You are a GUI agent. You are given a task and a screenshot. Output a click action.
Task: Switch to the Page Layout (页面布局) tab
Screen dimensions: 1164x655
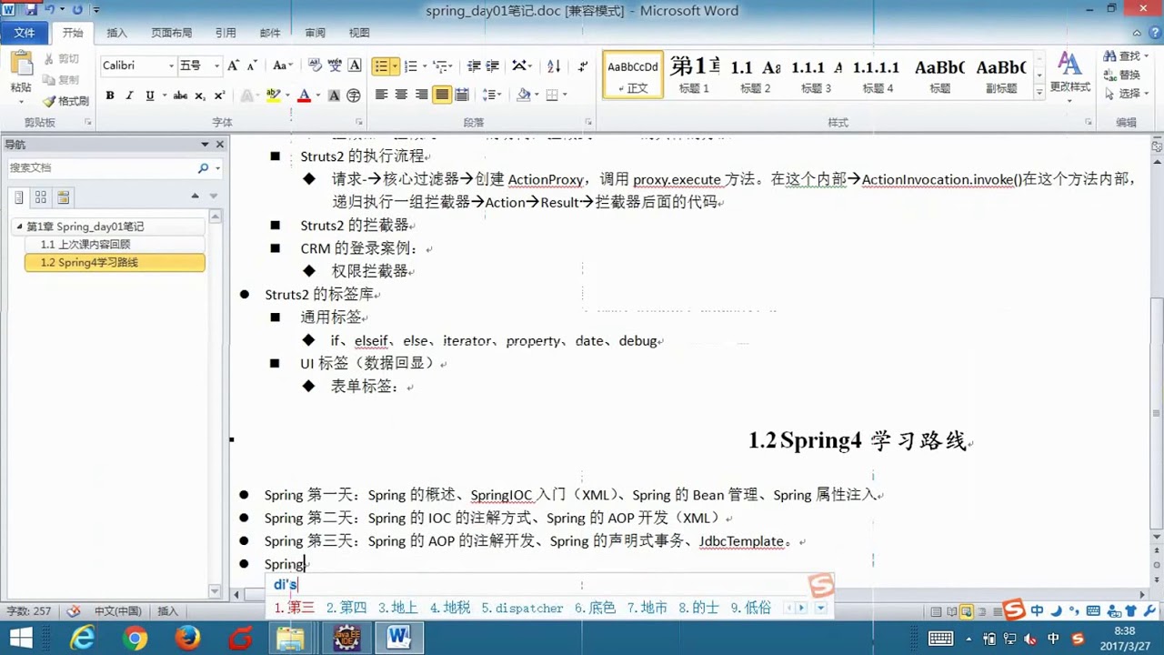pos(171,33)
